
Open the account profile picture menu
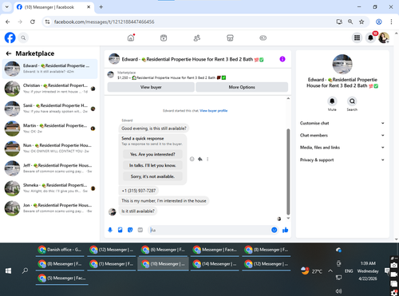click(x=384, y=37)
